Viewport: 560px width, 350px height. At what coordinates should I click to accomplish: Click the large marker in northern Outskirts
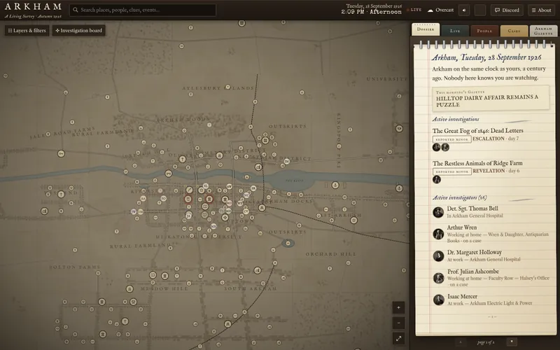click(x=265, y=141)
